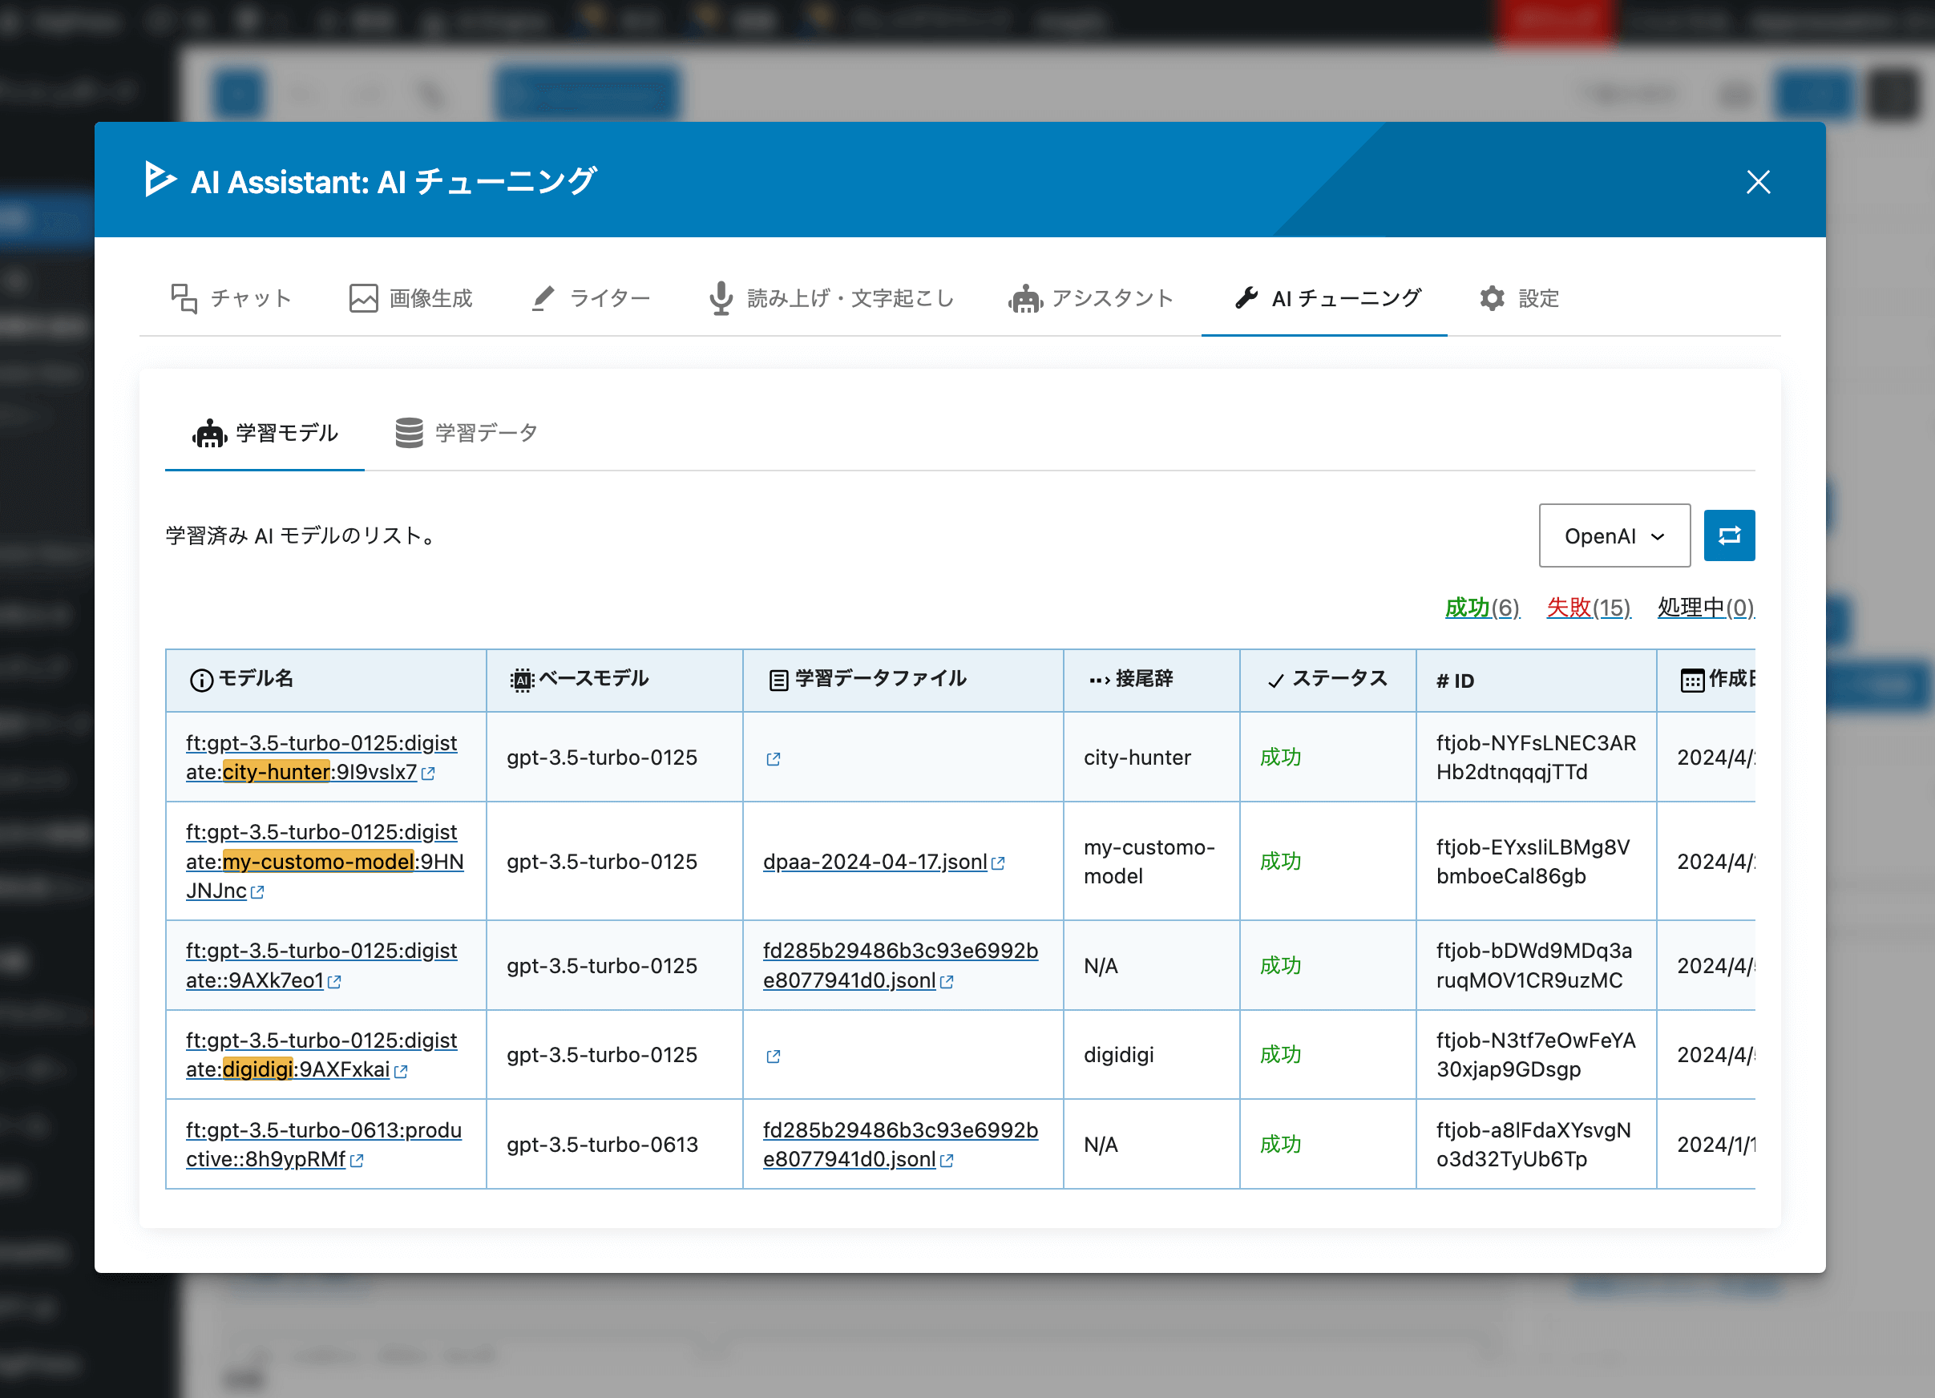Click the 学習データファイル column header
Screen dimensions: 1935x1398
(903, 680)
